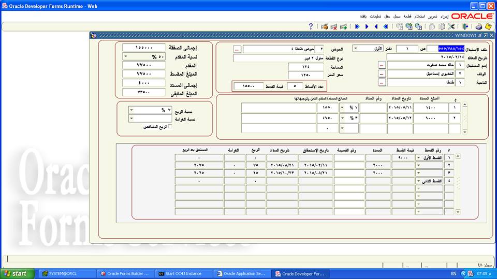497x279 pixels.
Task: Open the دفتر dropdown showing الأول
Action: click(x=356, y=49)
